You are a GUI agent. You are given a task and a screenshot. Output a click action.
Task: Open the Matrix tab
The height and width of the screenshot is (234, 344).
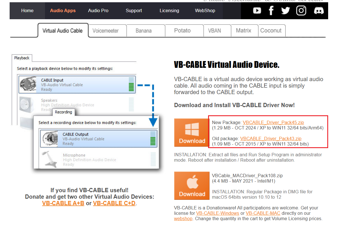(243, 31)
